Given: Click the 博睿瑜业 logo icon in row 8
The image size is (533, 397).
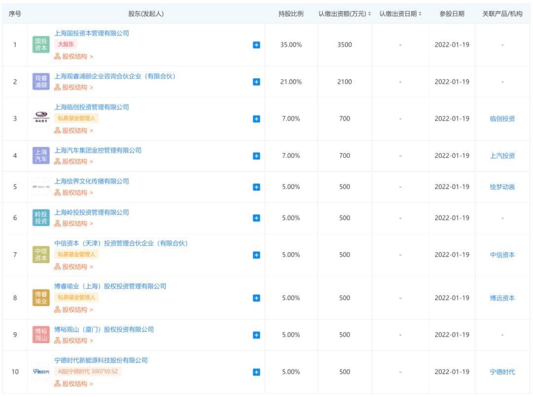Looking at the screenshot, I should click(x=41, y=298).
